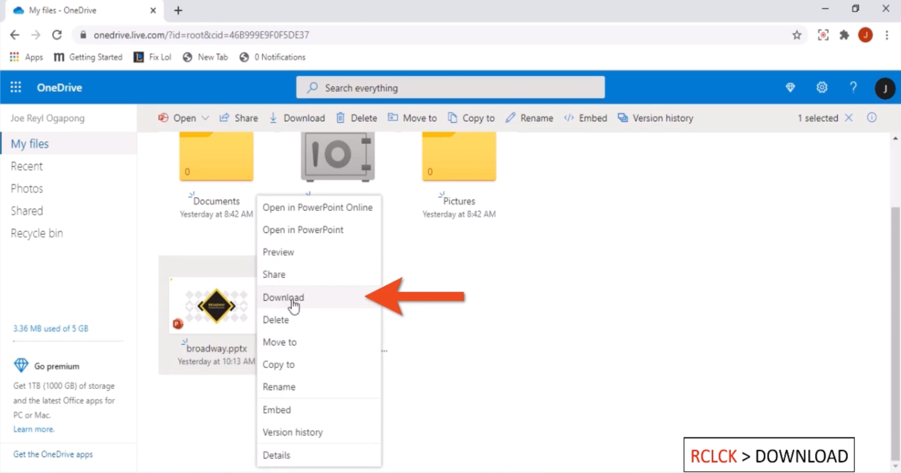Open Chrome three-dot menu

(x=887, y=35)
